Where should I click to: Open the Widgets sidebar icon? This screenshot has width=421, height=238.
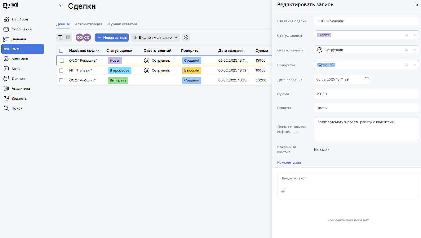tap(6, 99)
